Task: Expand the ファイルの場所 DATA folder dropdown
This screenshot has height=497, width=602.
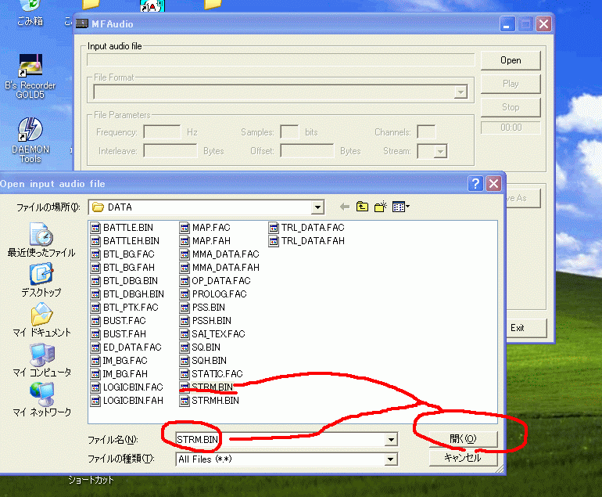Action: 317,207
